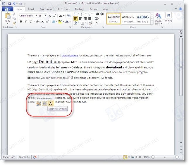The height and width of the screenshot is (165, 189).
Task: Open text highlight color picker
Action: [x=63, y=22]
